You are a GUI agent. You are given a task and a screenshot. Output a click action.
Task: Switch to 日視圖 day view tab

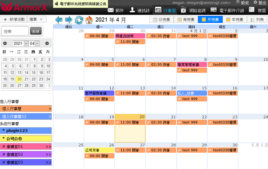[x=161, y=19]
